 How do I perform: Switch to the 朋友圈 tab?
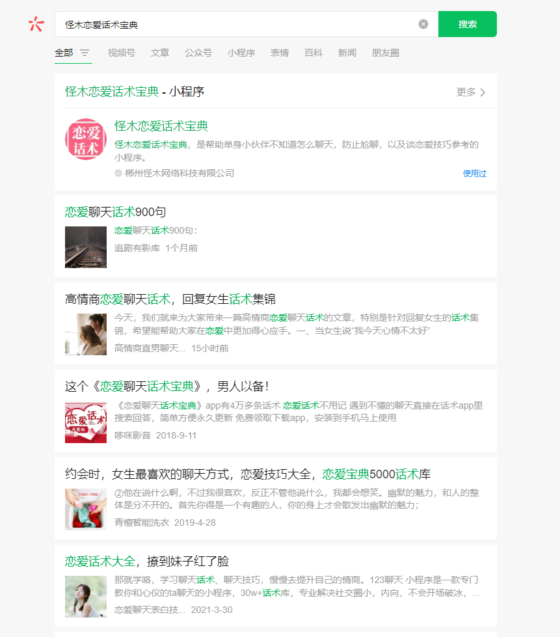point(386,53)
